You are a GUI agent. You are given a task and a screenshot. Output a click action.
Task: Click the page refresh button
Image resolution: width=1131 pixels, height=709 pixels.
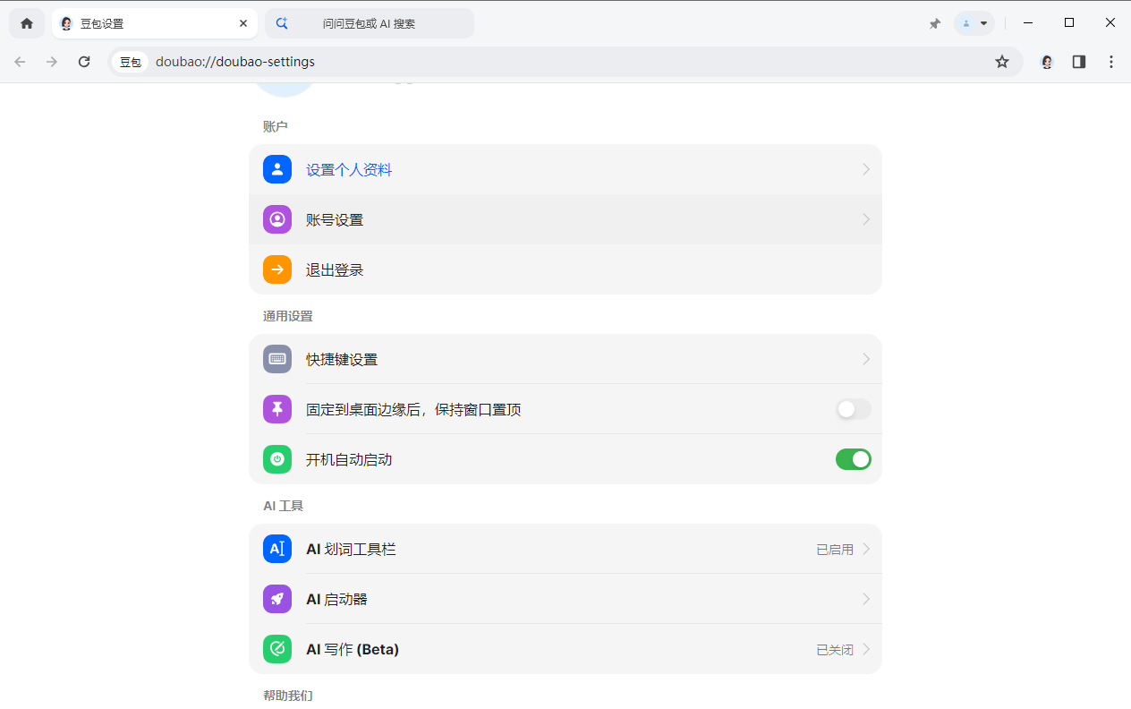coord(83,61)
